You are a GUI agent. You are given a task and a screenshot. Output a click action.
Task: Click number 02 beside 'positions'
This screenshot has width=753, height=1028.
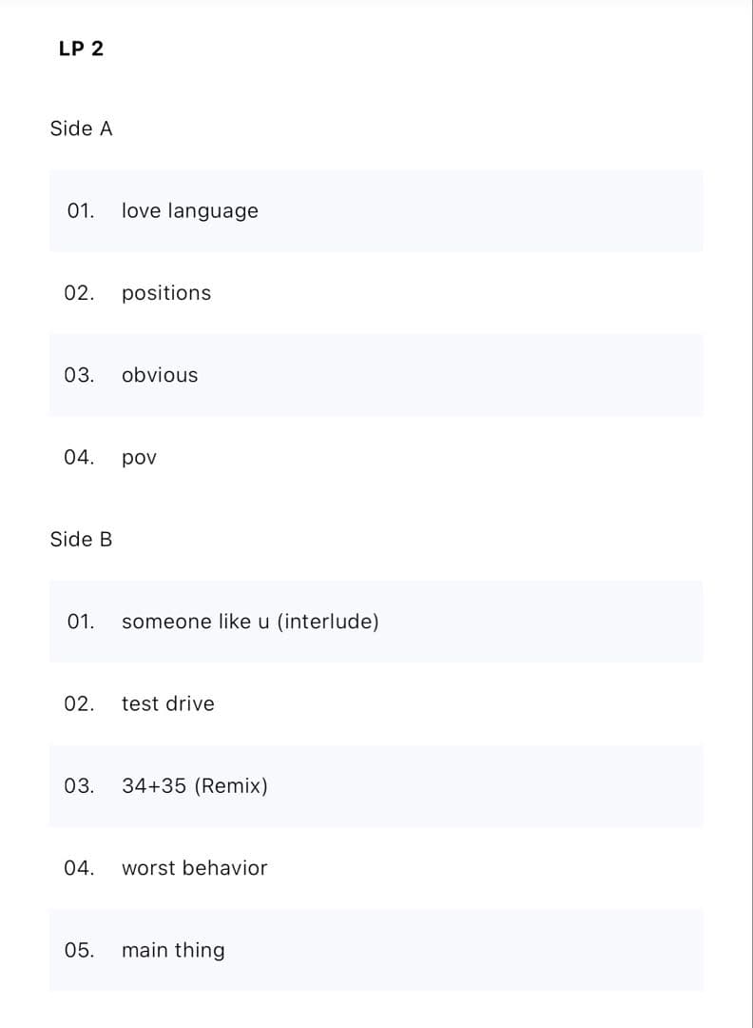[80, 293]
